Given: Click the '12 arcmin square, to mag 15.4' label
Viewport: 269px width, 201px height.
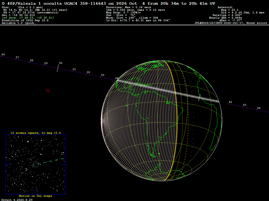Looking at the screenshot, I should point(35,133).
